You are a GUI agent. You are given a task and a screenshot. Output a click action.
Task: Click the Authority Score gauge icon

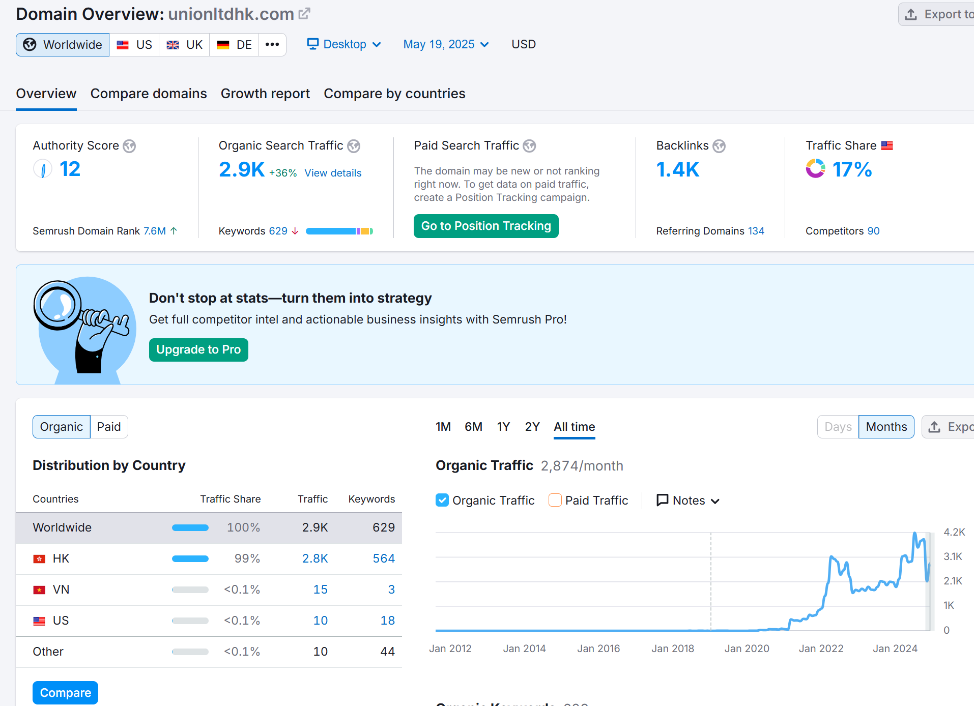(x=43, y=169)
